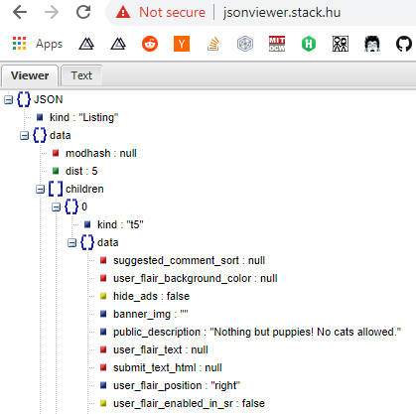416x414 pixels.
Task: Open the first triangle logo bookmark
Action: pyautogui.click(x=86, y=44)
